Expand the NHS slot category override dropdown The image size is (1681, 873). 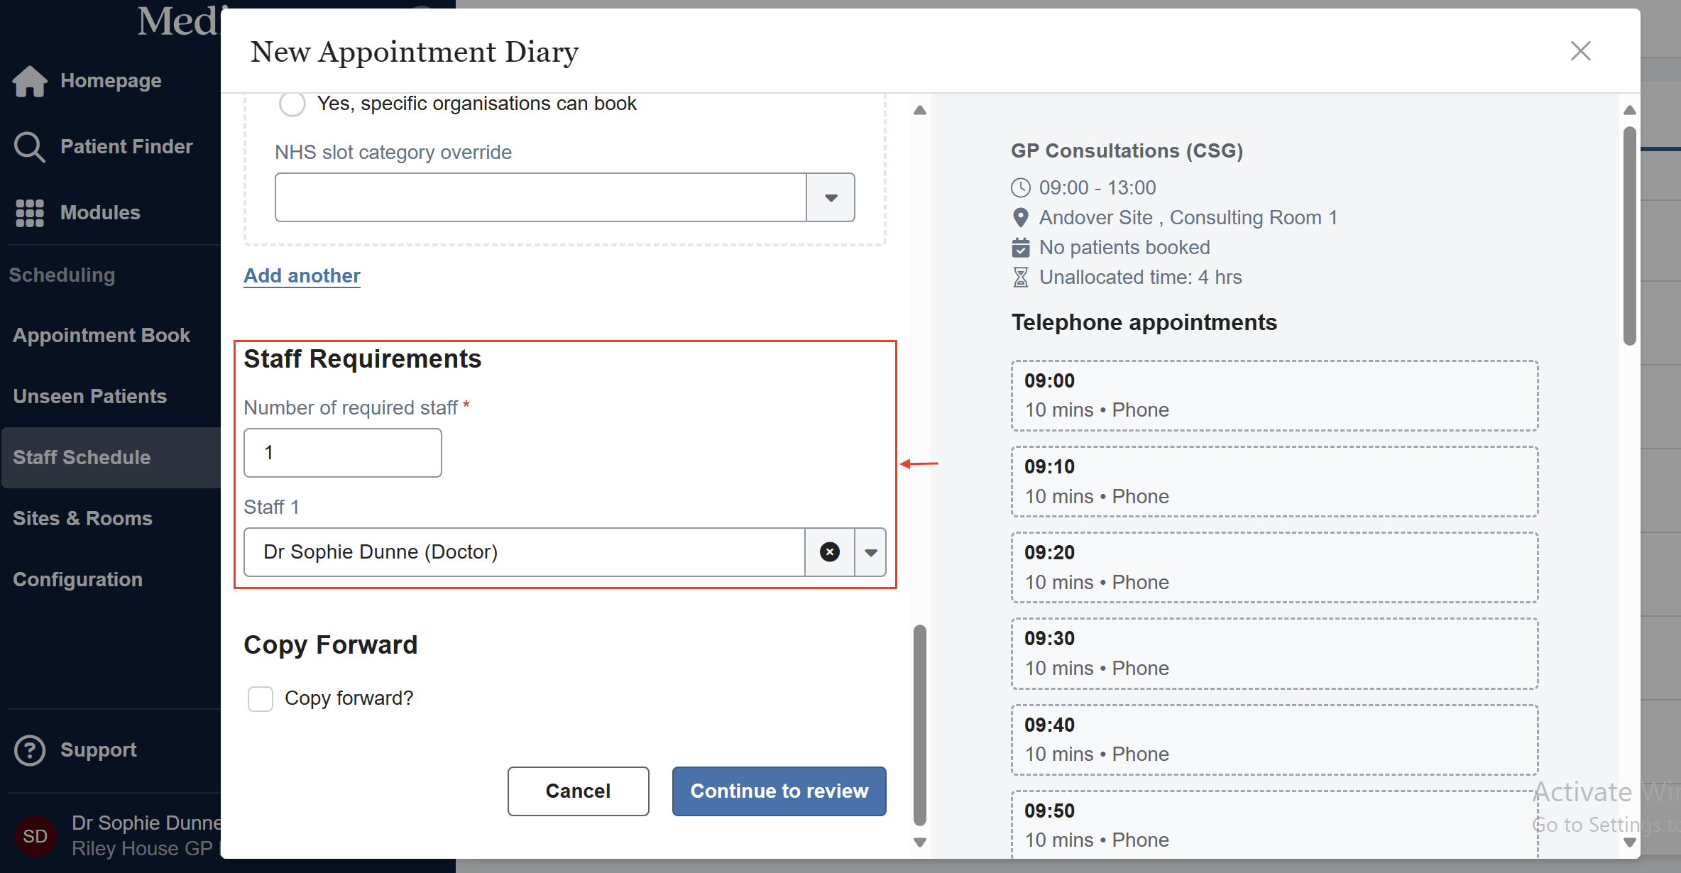point(831,197)
